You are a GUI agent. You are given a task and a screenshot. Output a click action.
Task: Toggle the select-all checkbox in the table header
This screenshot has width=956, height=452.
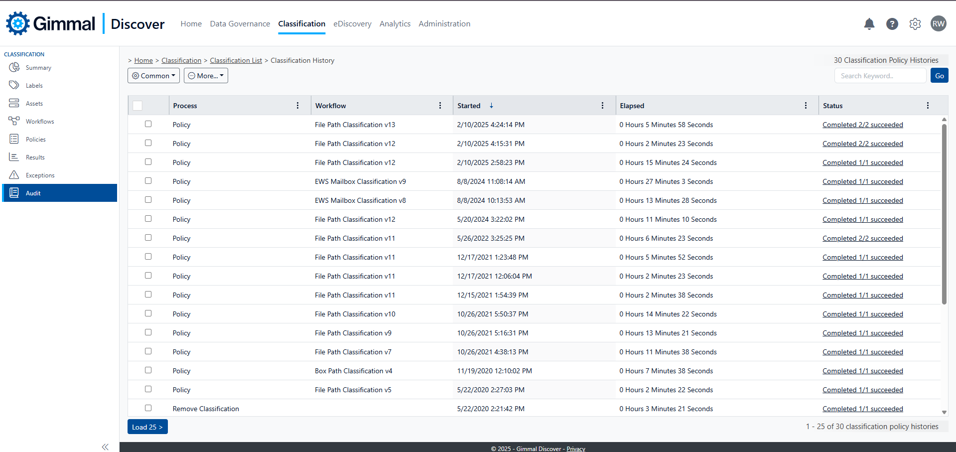[138, 106]
